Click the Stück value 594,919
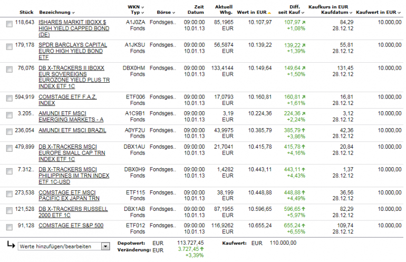 [x=25, y=97]
